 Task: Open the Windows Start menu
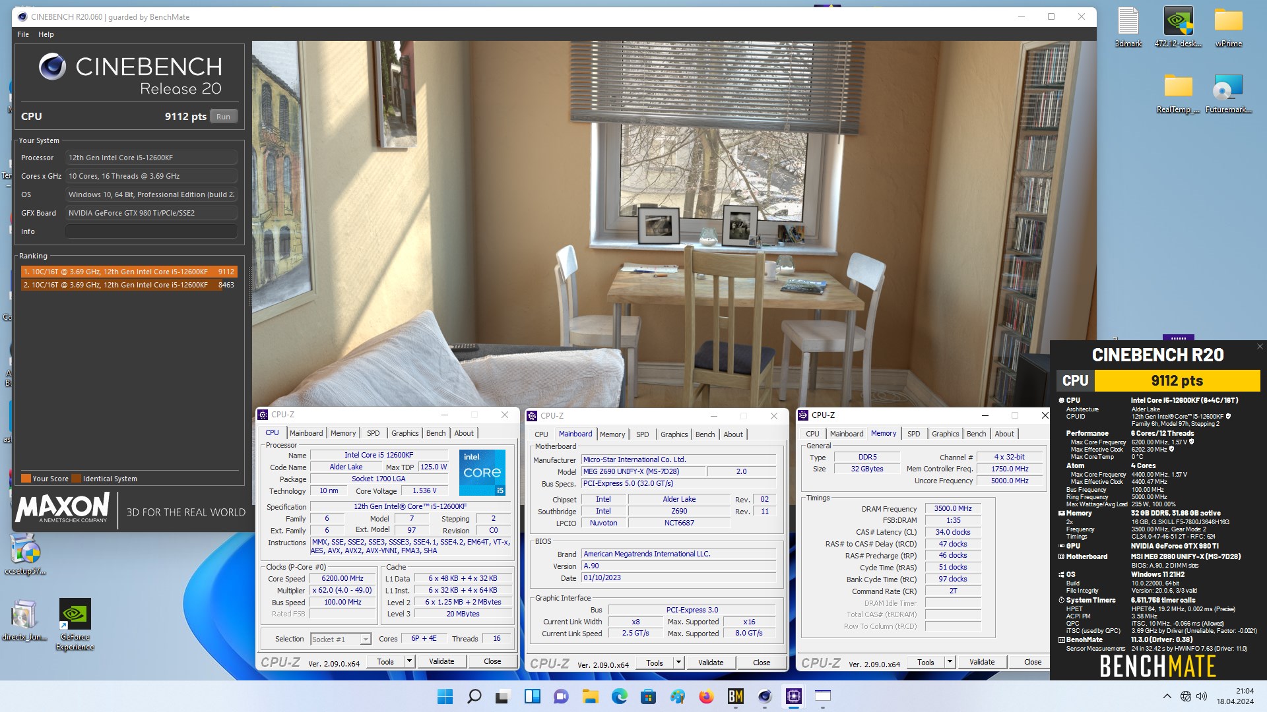(445, 696)
